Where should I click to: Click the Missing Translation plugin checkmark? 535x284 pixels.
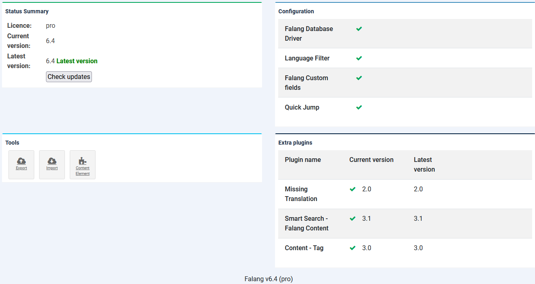coord(353,189)
